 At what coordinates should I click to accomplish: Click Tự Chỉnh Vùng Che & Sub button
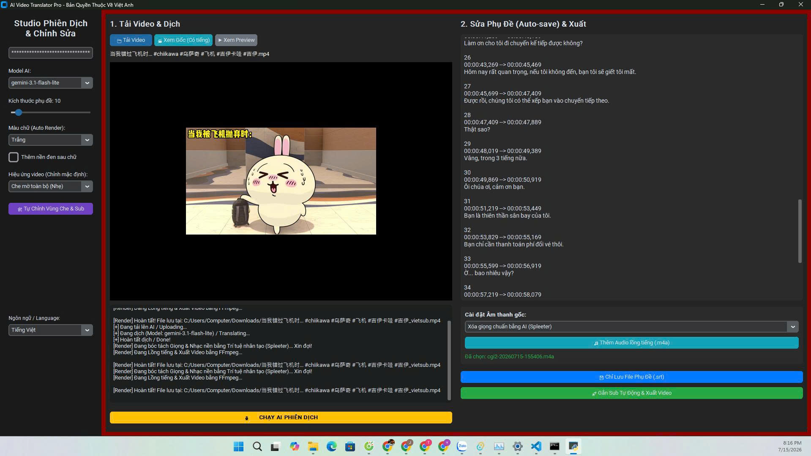point(51,209)
